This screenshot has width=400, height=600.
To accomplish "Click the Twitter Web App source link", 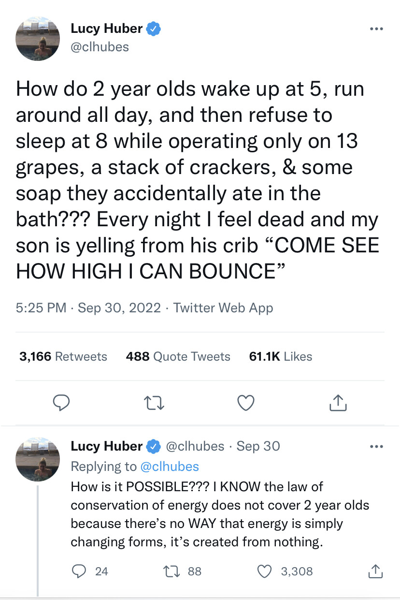I will (x=223, y=307).
